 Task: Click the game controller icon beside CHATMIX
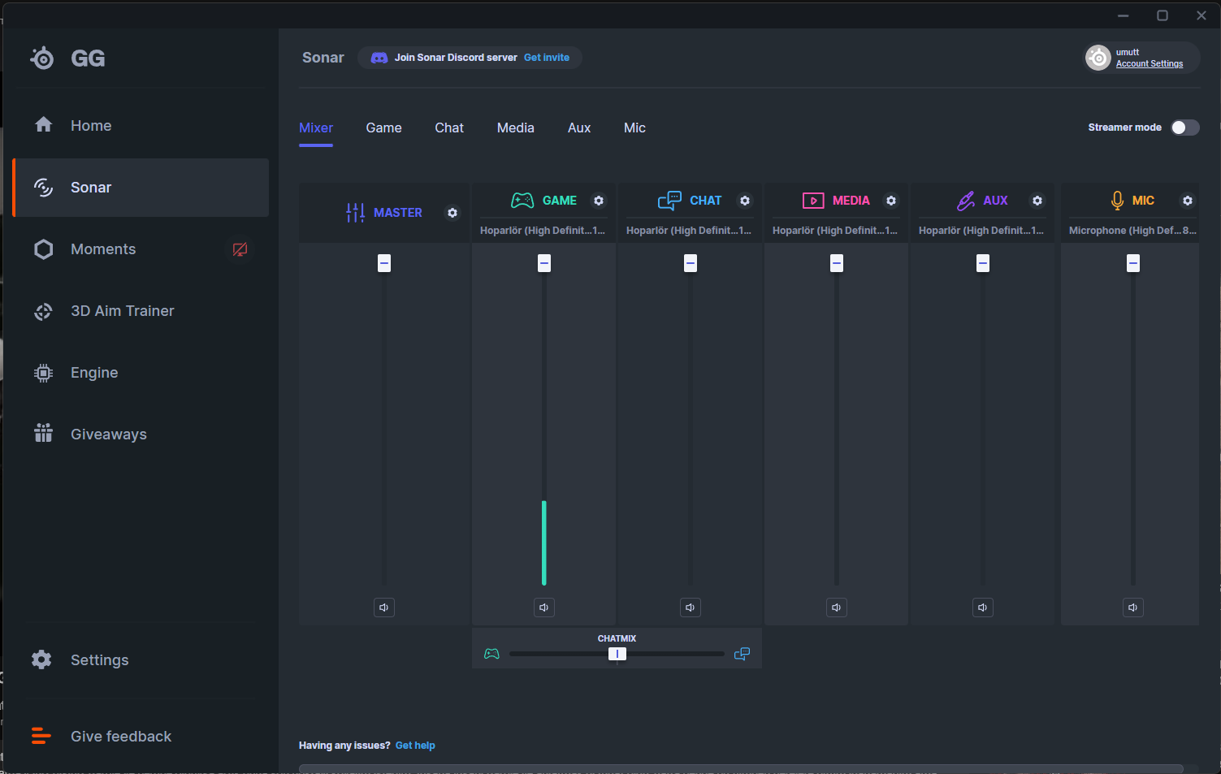coord(491,654)
